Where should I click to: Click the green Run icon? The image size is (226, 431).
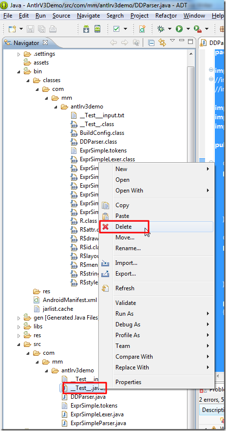click(179, 28)
